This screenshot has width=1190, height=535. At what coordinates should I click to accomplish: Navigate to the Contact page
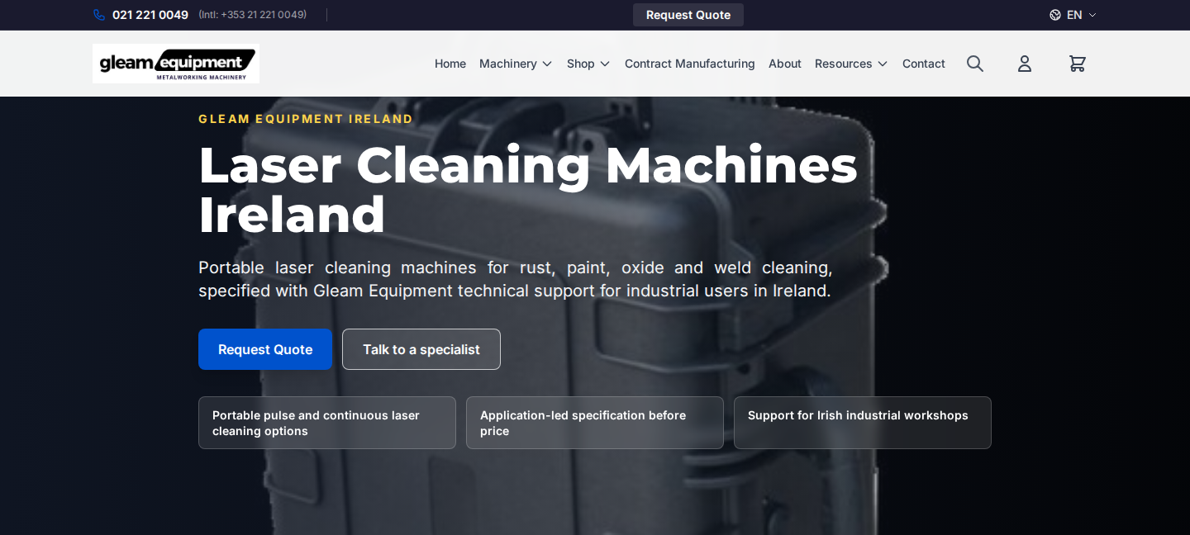click(x=924, y=64)
